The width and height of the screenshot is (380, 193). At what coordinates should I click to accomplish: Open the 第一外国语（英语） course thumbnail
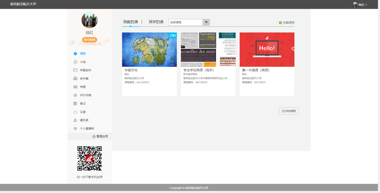coord(267,50)
